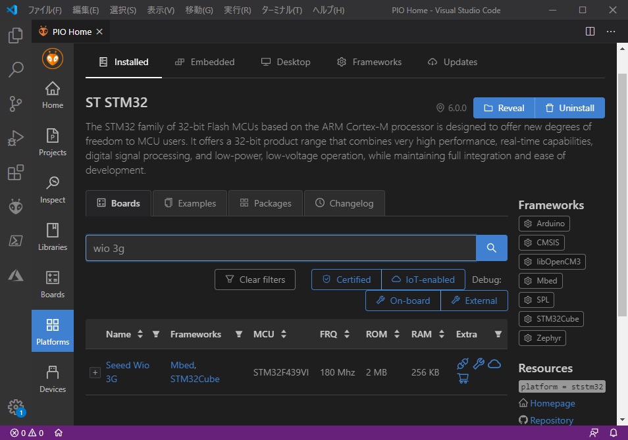Click the search magnifier button
This screenshot has height=440, width=628.
(492, 248)
